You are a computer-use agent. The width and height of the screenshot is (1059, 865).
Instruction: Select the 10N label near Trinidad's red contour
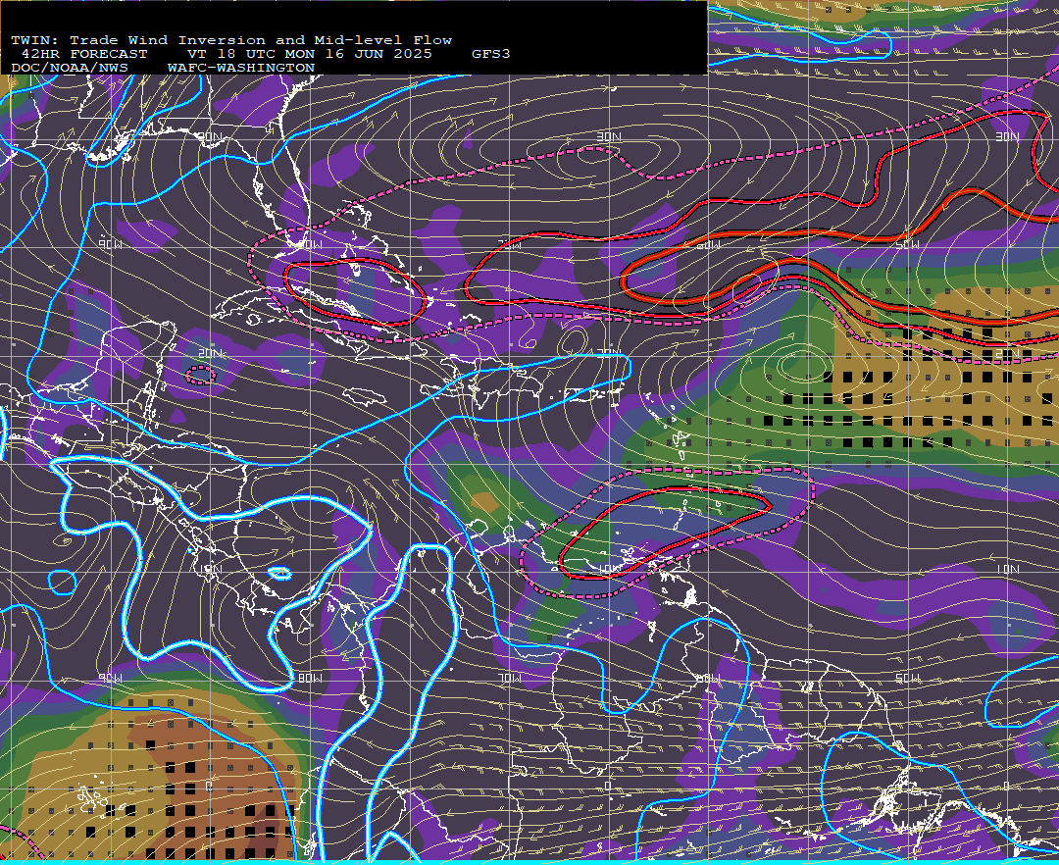[x=609, y=569]
